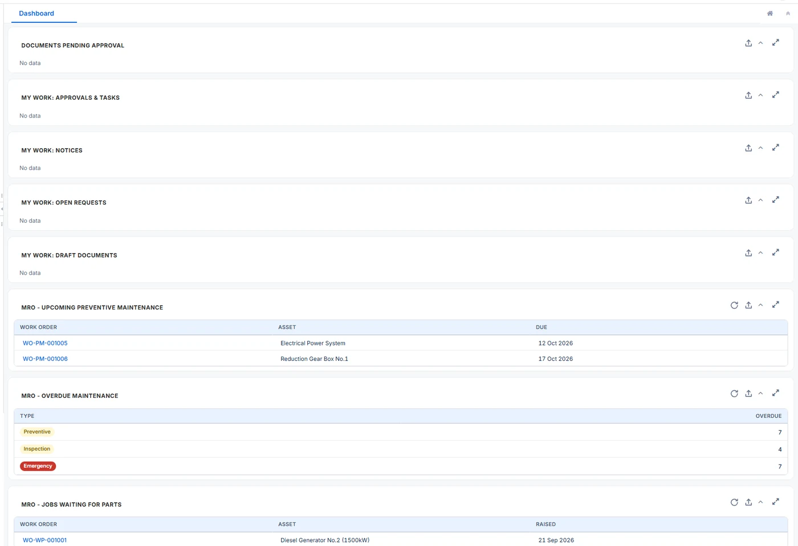Image resolution: width=798 pixels, height=546 pixels.
Task: Select the Reduction Gear Box No.1 cell
Action: 314,358
